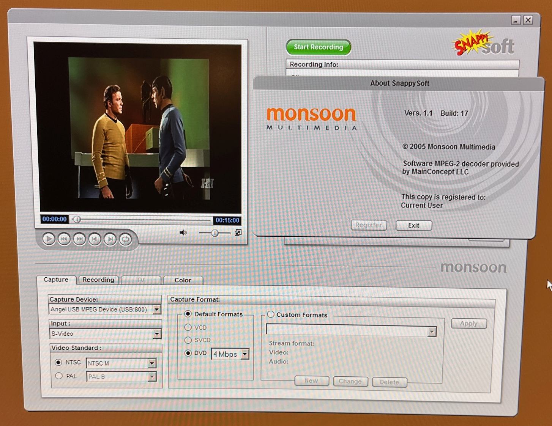This screenshot has height=426, width=552.
Task: Select the DVD format radio button
Action: [188, 353]
